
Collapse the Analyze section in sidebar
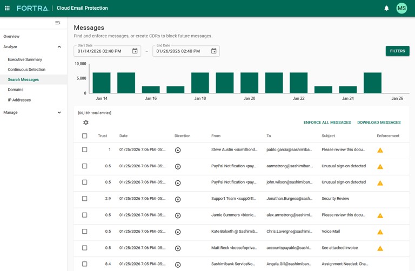[x=59, y=47]
